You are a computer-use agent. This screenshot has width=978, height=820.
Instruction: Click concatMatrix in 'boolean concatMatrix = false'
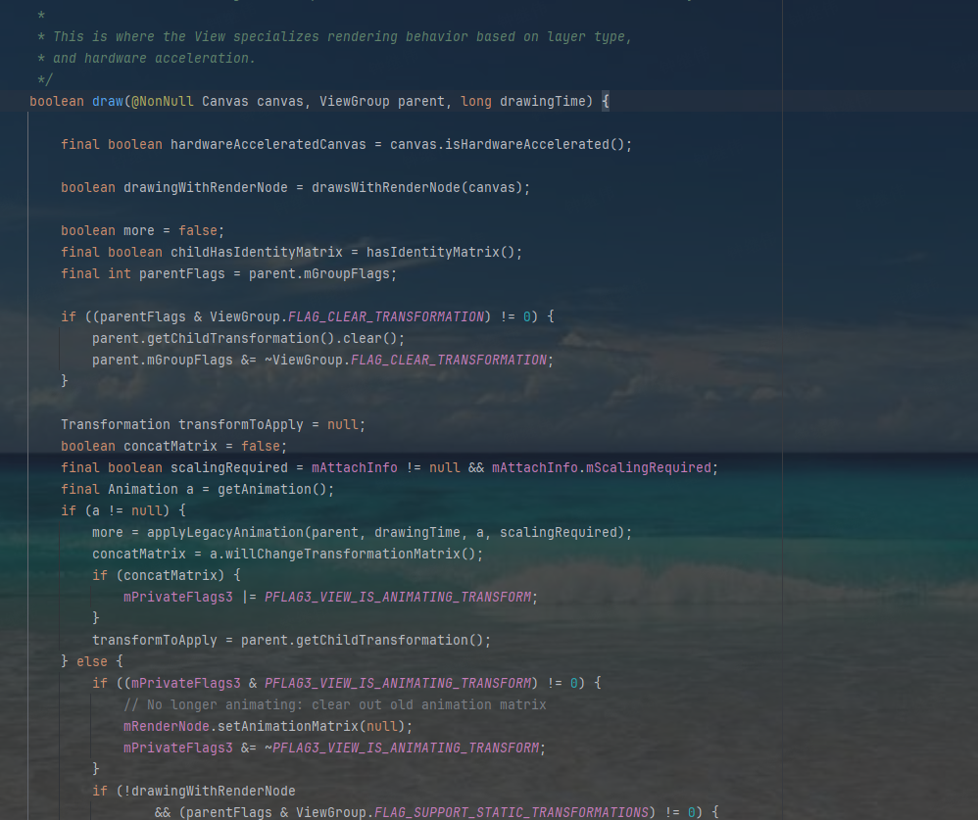coord(171,447)
